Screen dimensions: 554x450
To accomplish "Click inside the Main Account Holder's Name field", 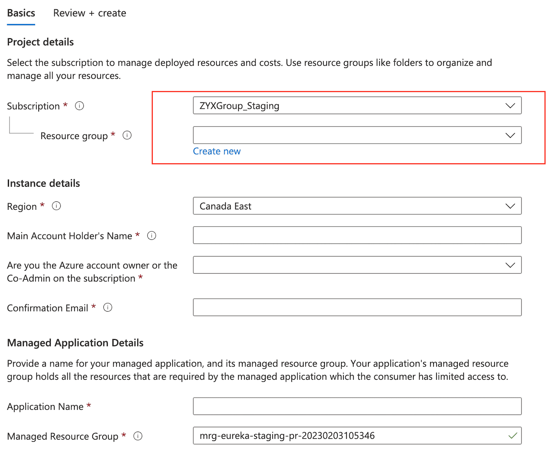I will [357, 235].
